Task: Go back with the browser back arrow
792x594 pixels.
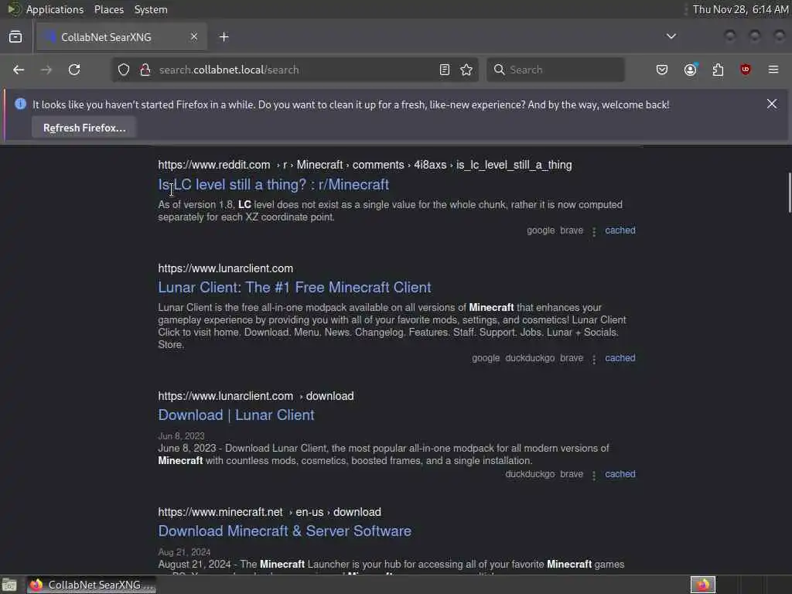Action: (x=19, y=70)
